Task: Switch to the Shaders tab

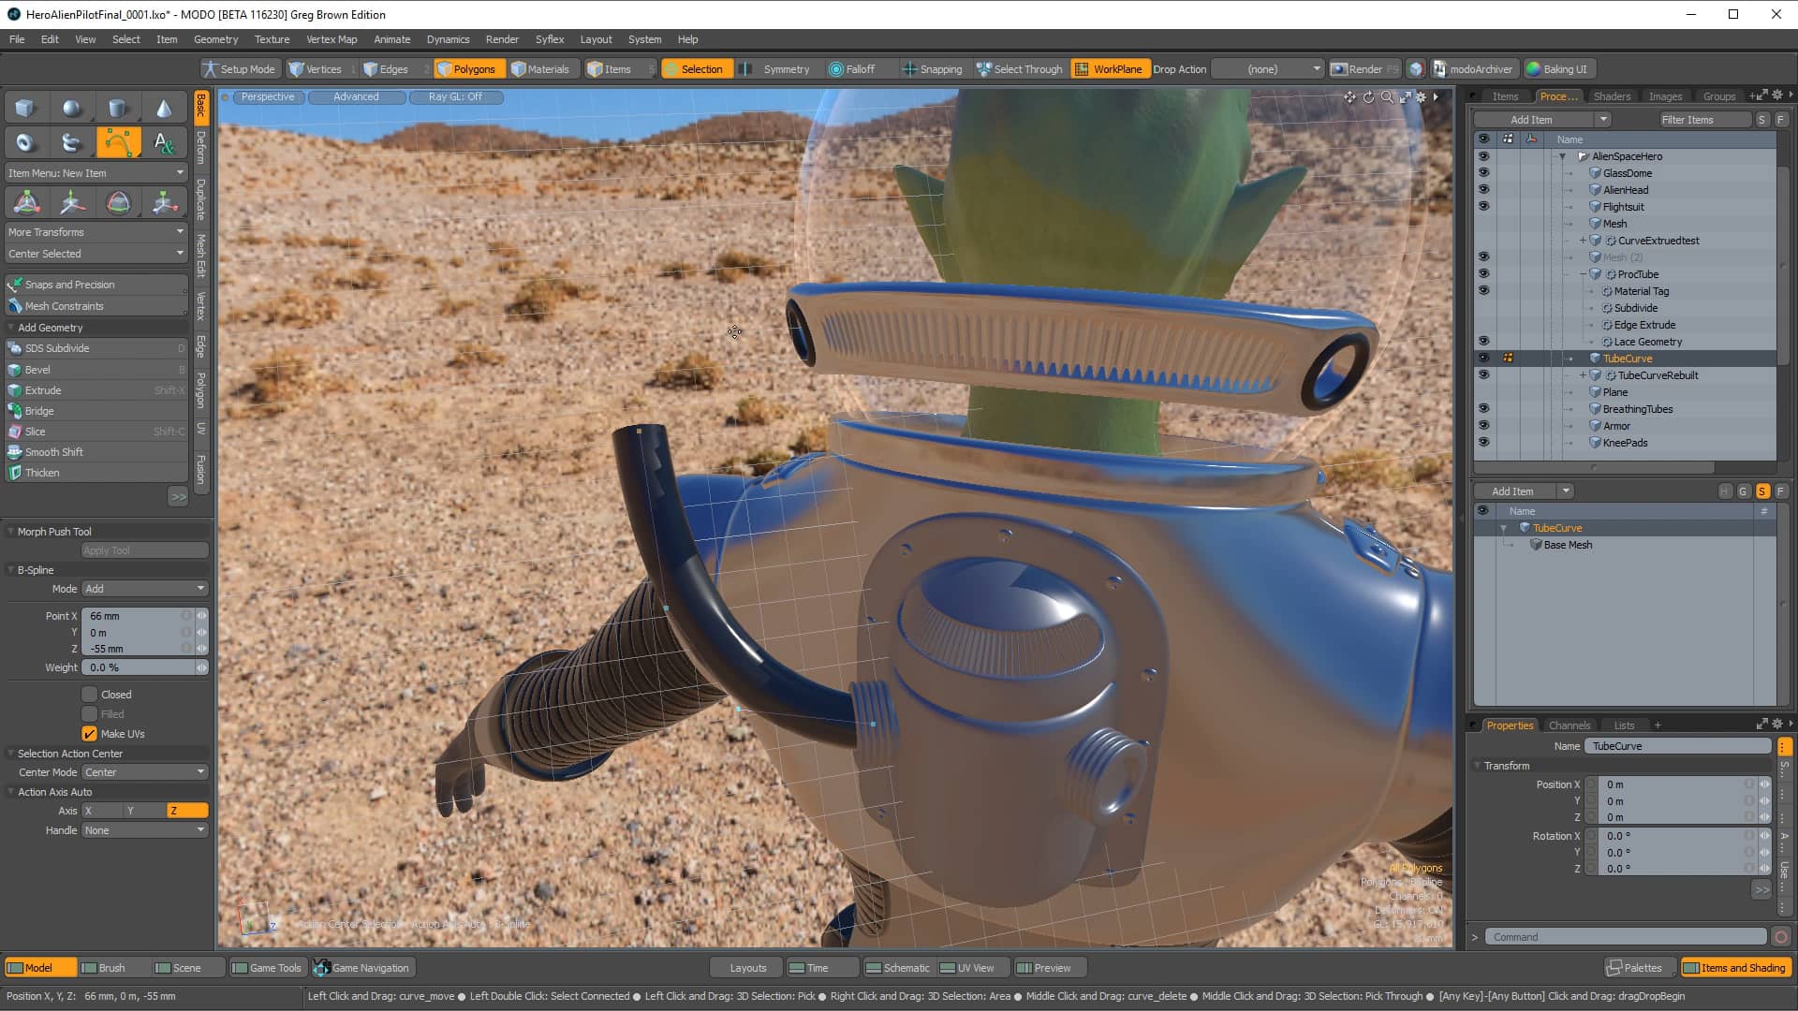Action: [x=1612, y=95]
